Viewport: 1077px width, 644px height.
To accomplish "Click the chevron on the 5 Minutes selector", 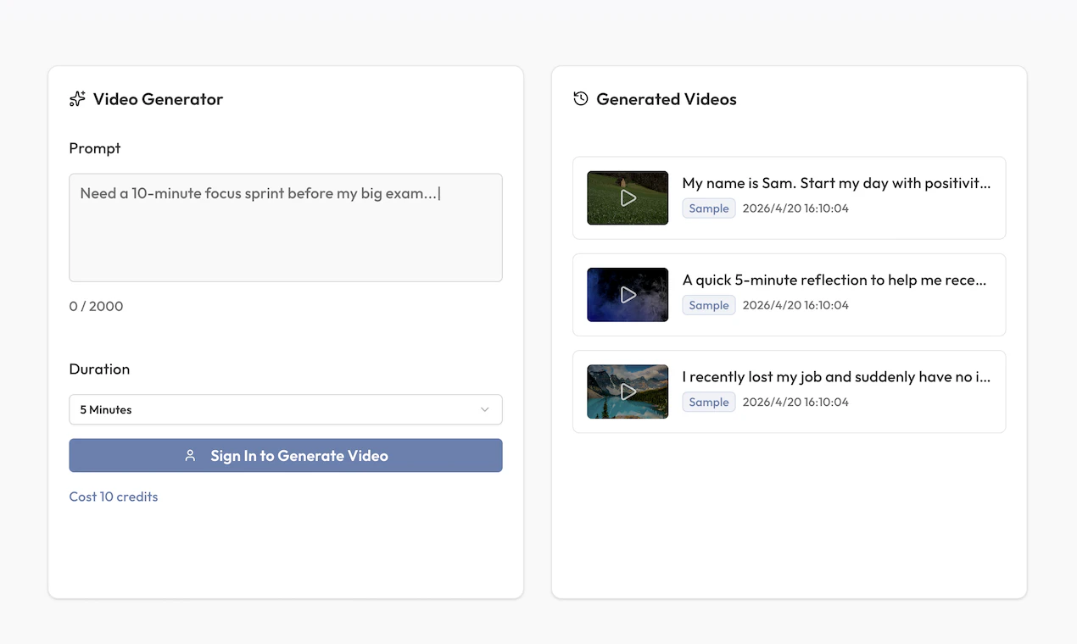I will pyautogui.click(x=486, y=409).
